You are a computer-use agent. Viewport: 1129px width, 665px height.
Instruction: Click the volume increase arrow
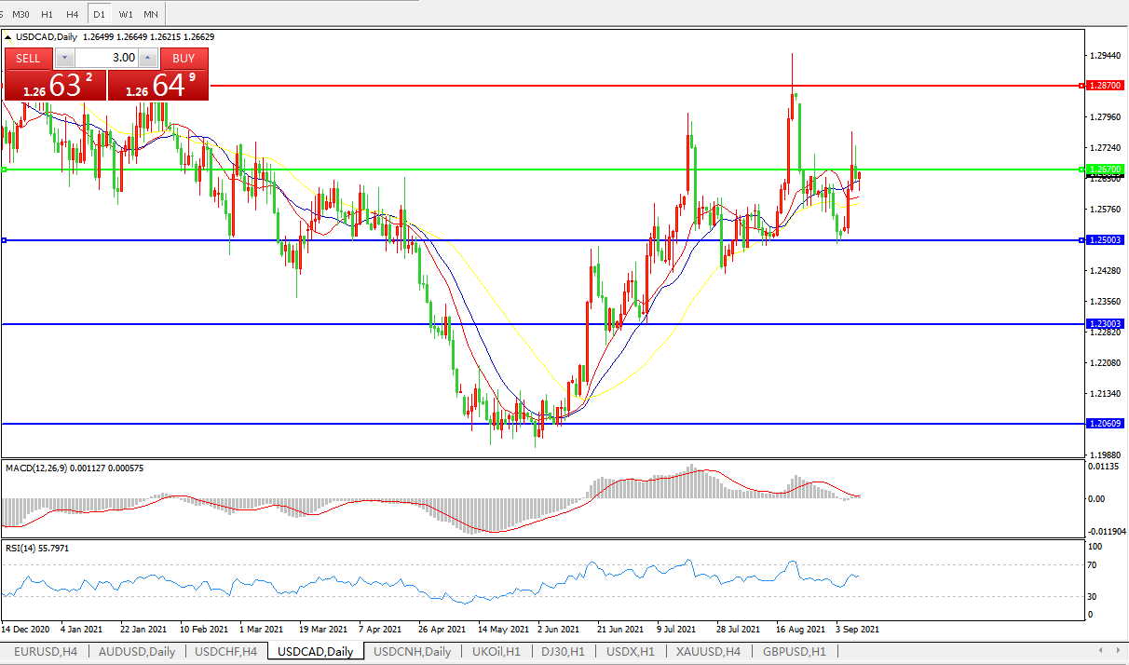(x=146, y=58)
